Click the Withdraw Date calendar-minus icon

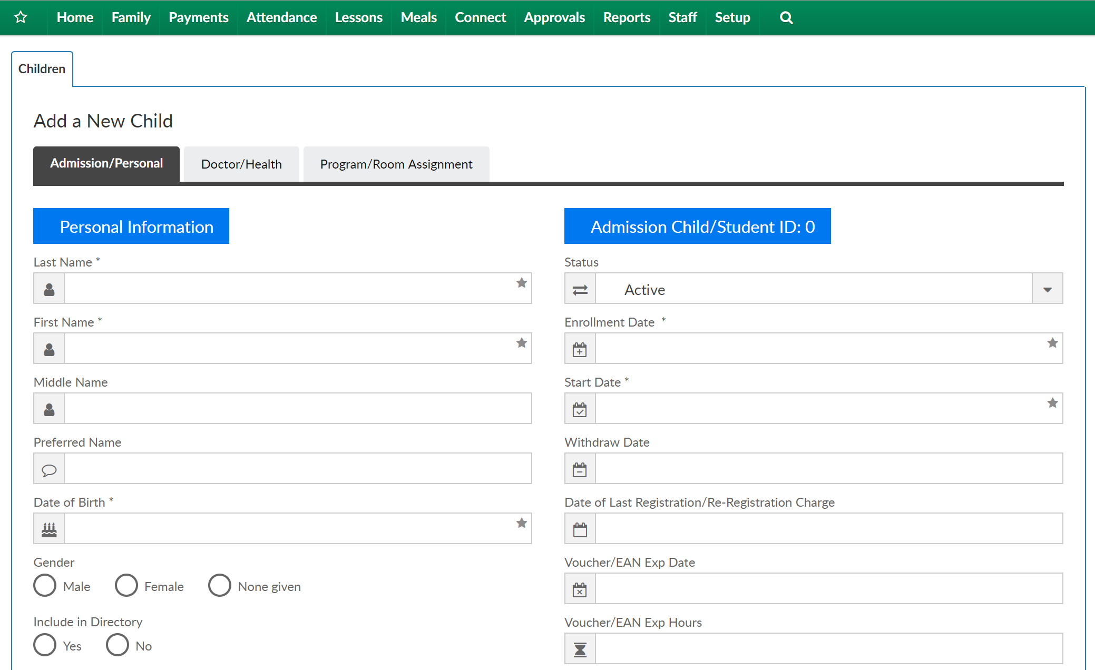[x=580, y=469]
